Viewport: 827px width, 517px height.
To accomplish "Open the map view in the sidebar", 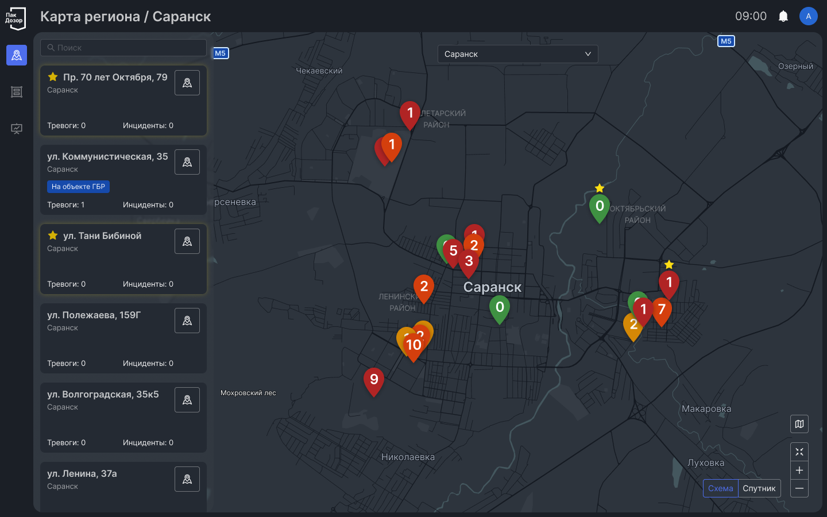I will tap(17, 55).
